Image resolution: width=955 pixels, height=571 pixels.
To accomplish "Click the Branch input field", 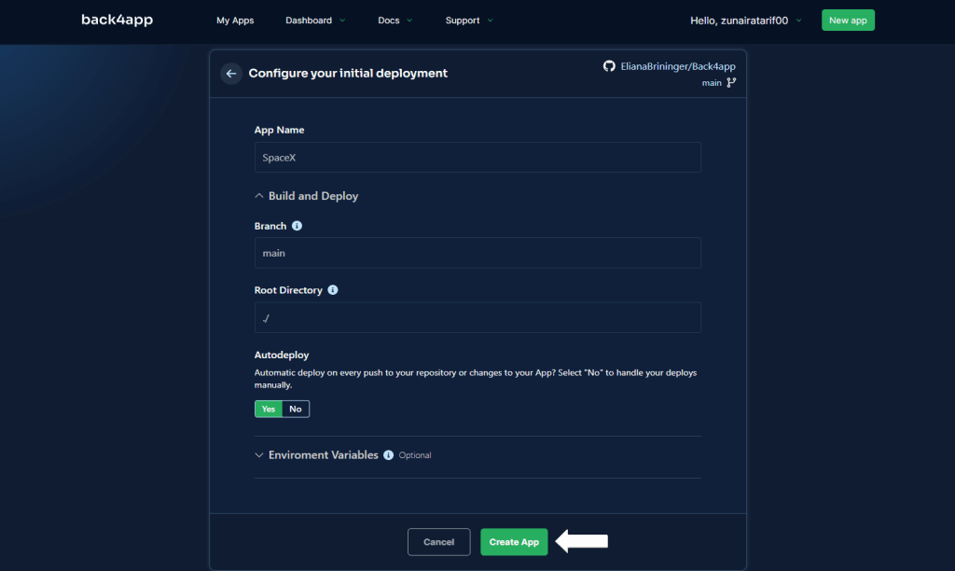I will click(477, 253).
